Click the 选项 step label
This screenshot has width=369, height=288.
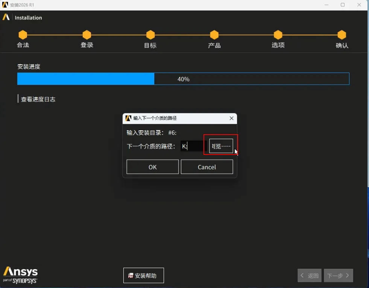(278, 45)
